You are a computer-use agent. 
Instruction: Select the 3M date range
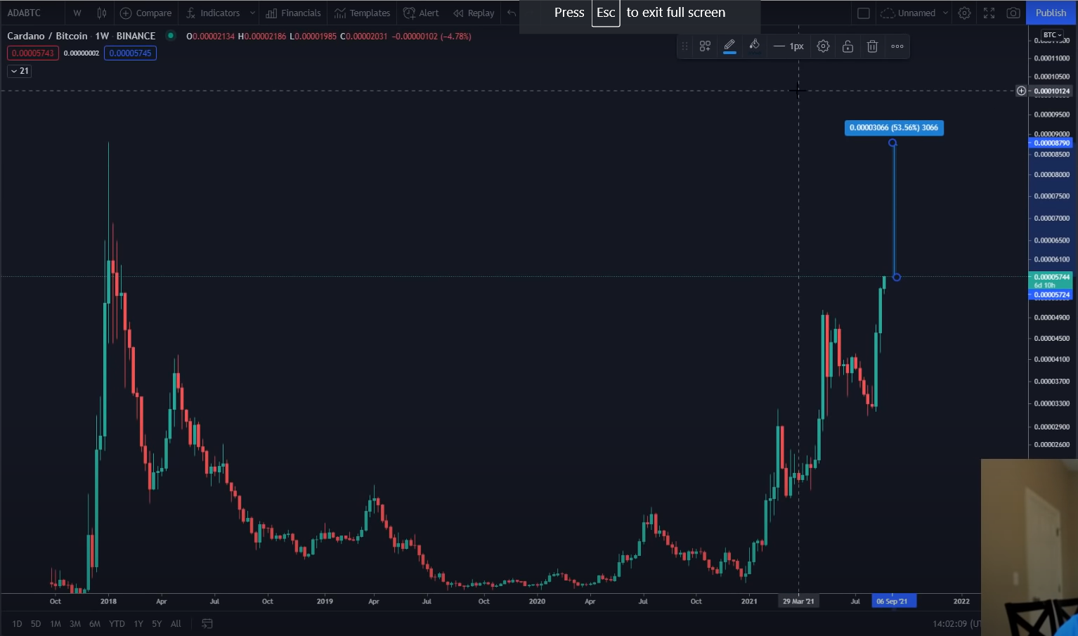75,624
